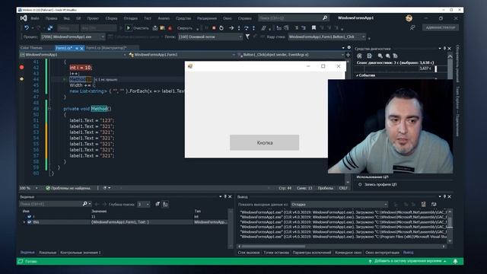This screenshot has height=274, width=487.
Task: Collapse the Method() block at line 49
Action: click(x=49, y=109)
